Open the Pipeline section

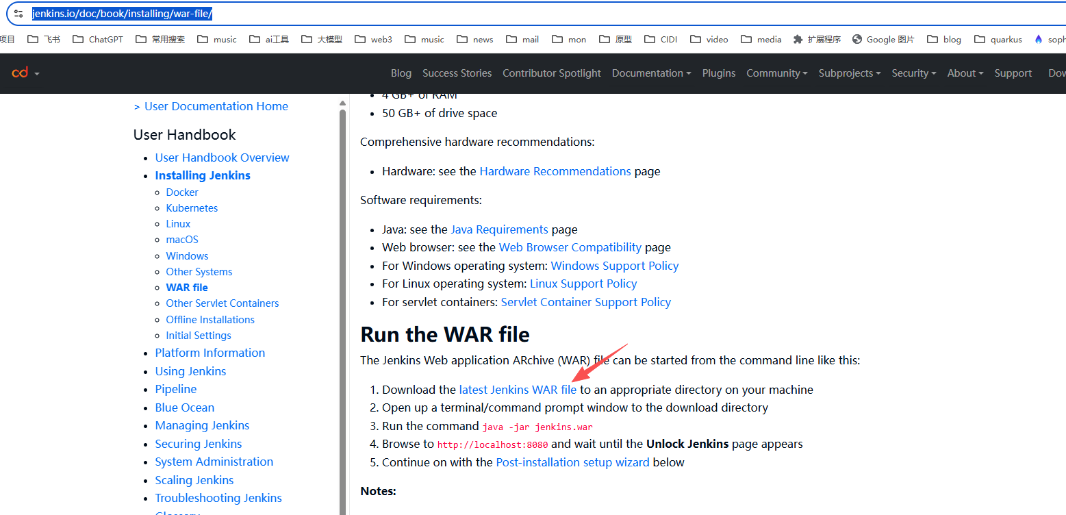(176, 389)
